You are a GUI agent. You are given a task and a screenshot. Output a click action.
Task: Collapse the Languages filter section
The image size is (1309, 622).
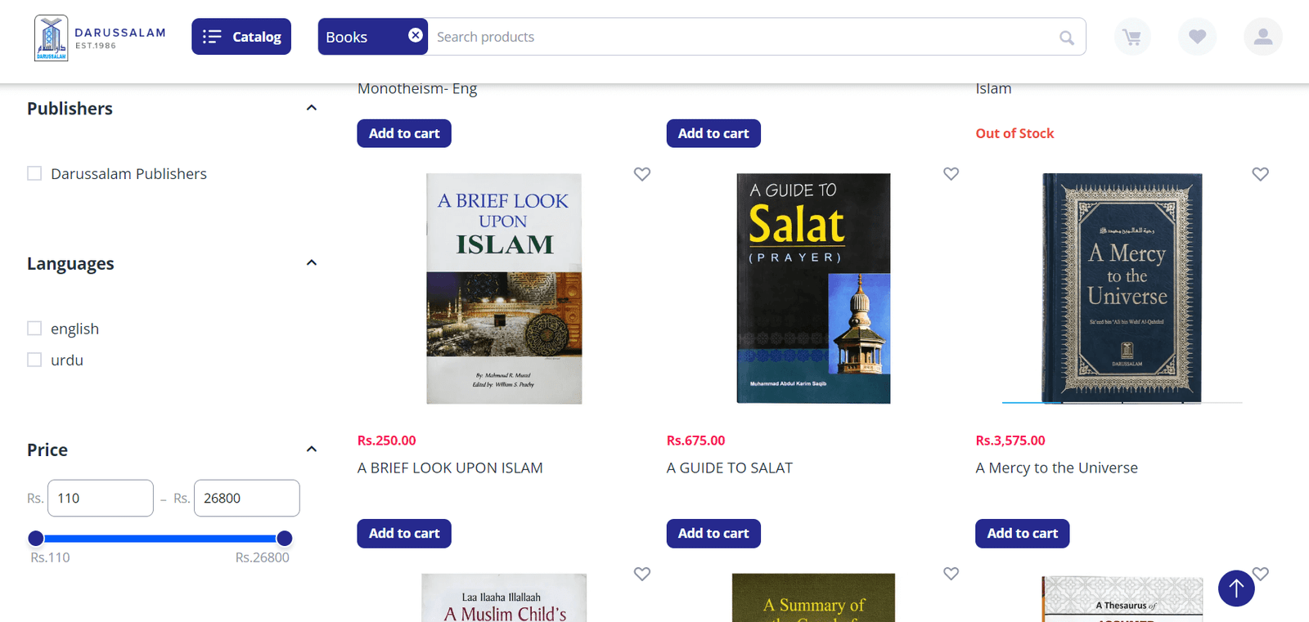(x=311, y=263)
